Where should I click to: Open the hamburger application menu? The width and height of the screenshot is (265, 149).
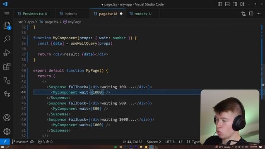pos(7,14)
